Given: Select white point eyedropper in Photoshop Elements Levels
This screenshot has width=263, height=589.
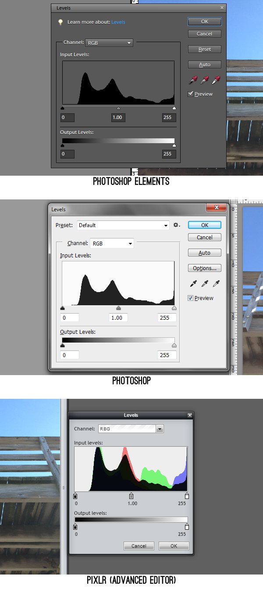Looking at the screenshot, I should click(x=216, y=80).
